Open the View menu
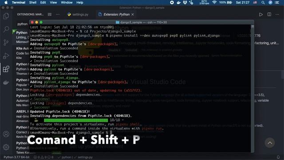Screen dimensions: 284x160 coord(53,2)
